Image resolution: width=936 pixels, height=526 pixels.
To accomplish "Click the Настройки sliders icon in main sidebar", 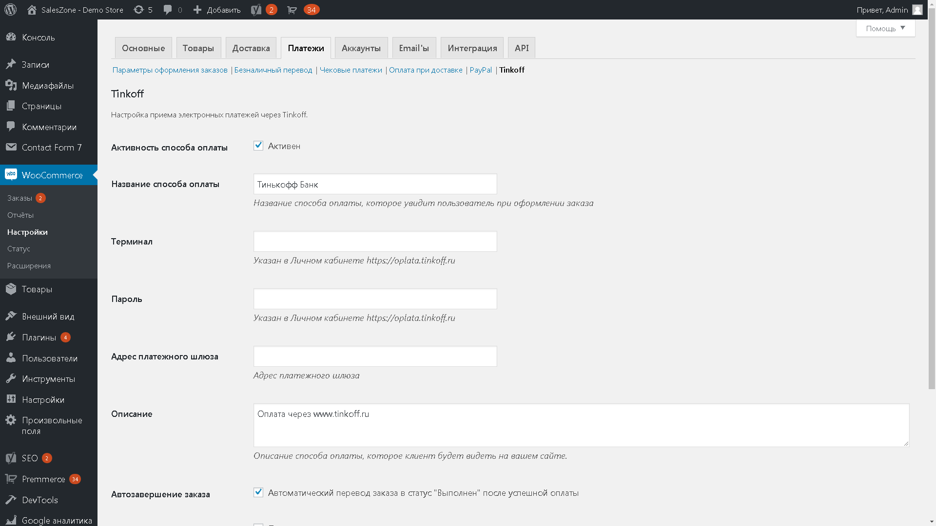I will pos(11,399).
